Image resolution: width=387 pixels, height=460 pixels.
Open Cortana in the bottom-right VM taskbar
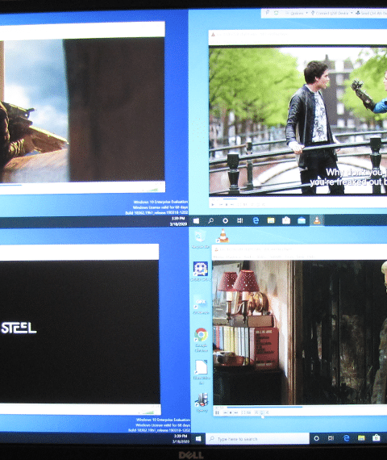click(x=316, y=438)
